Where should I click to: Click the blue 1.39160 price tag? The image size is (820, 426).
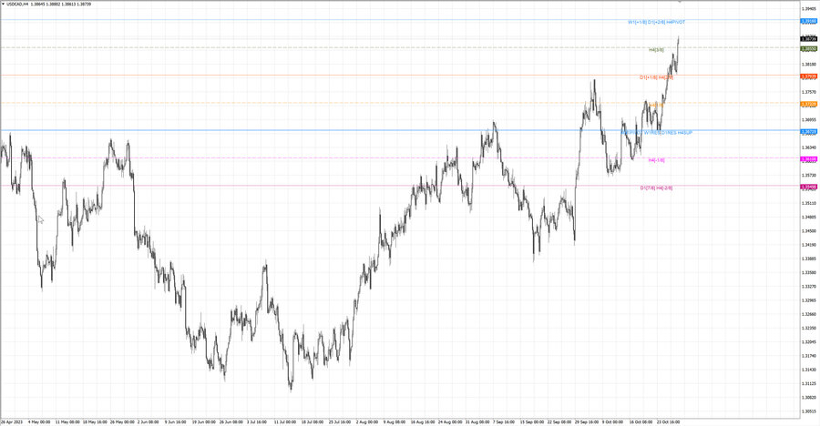tap(809, 22)
